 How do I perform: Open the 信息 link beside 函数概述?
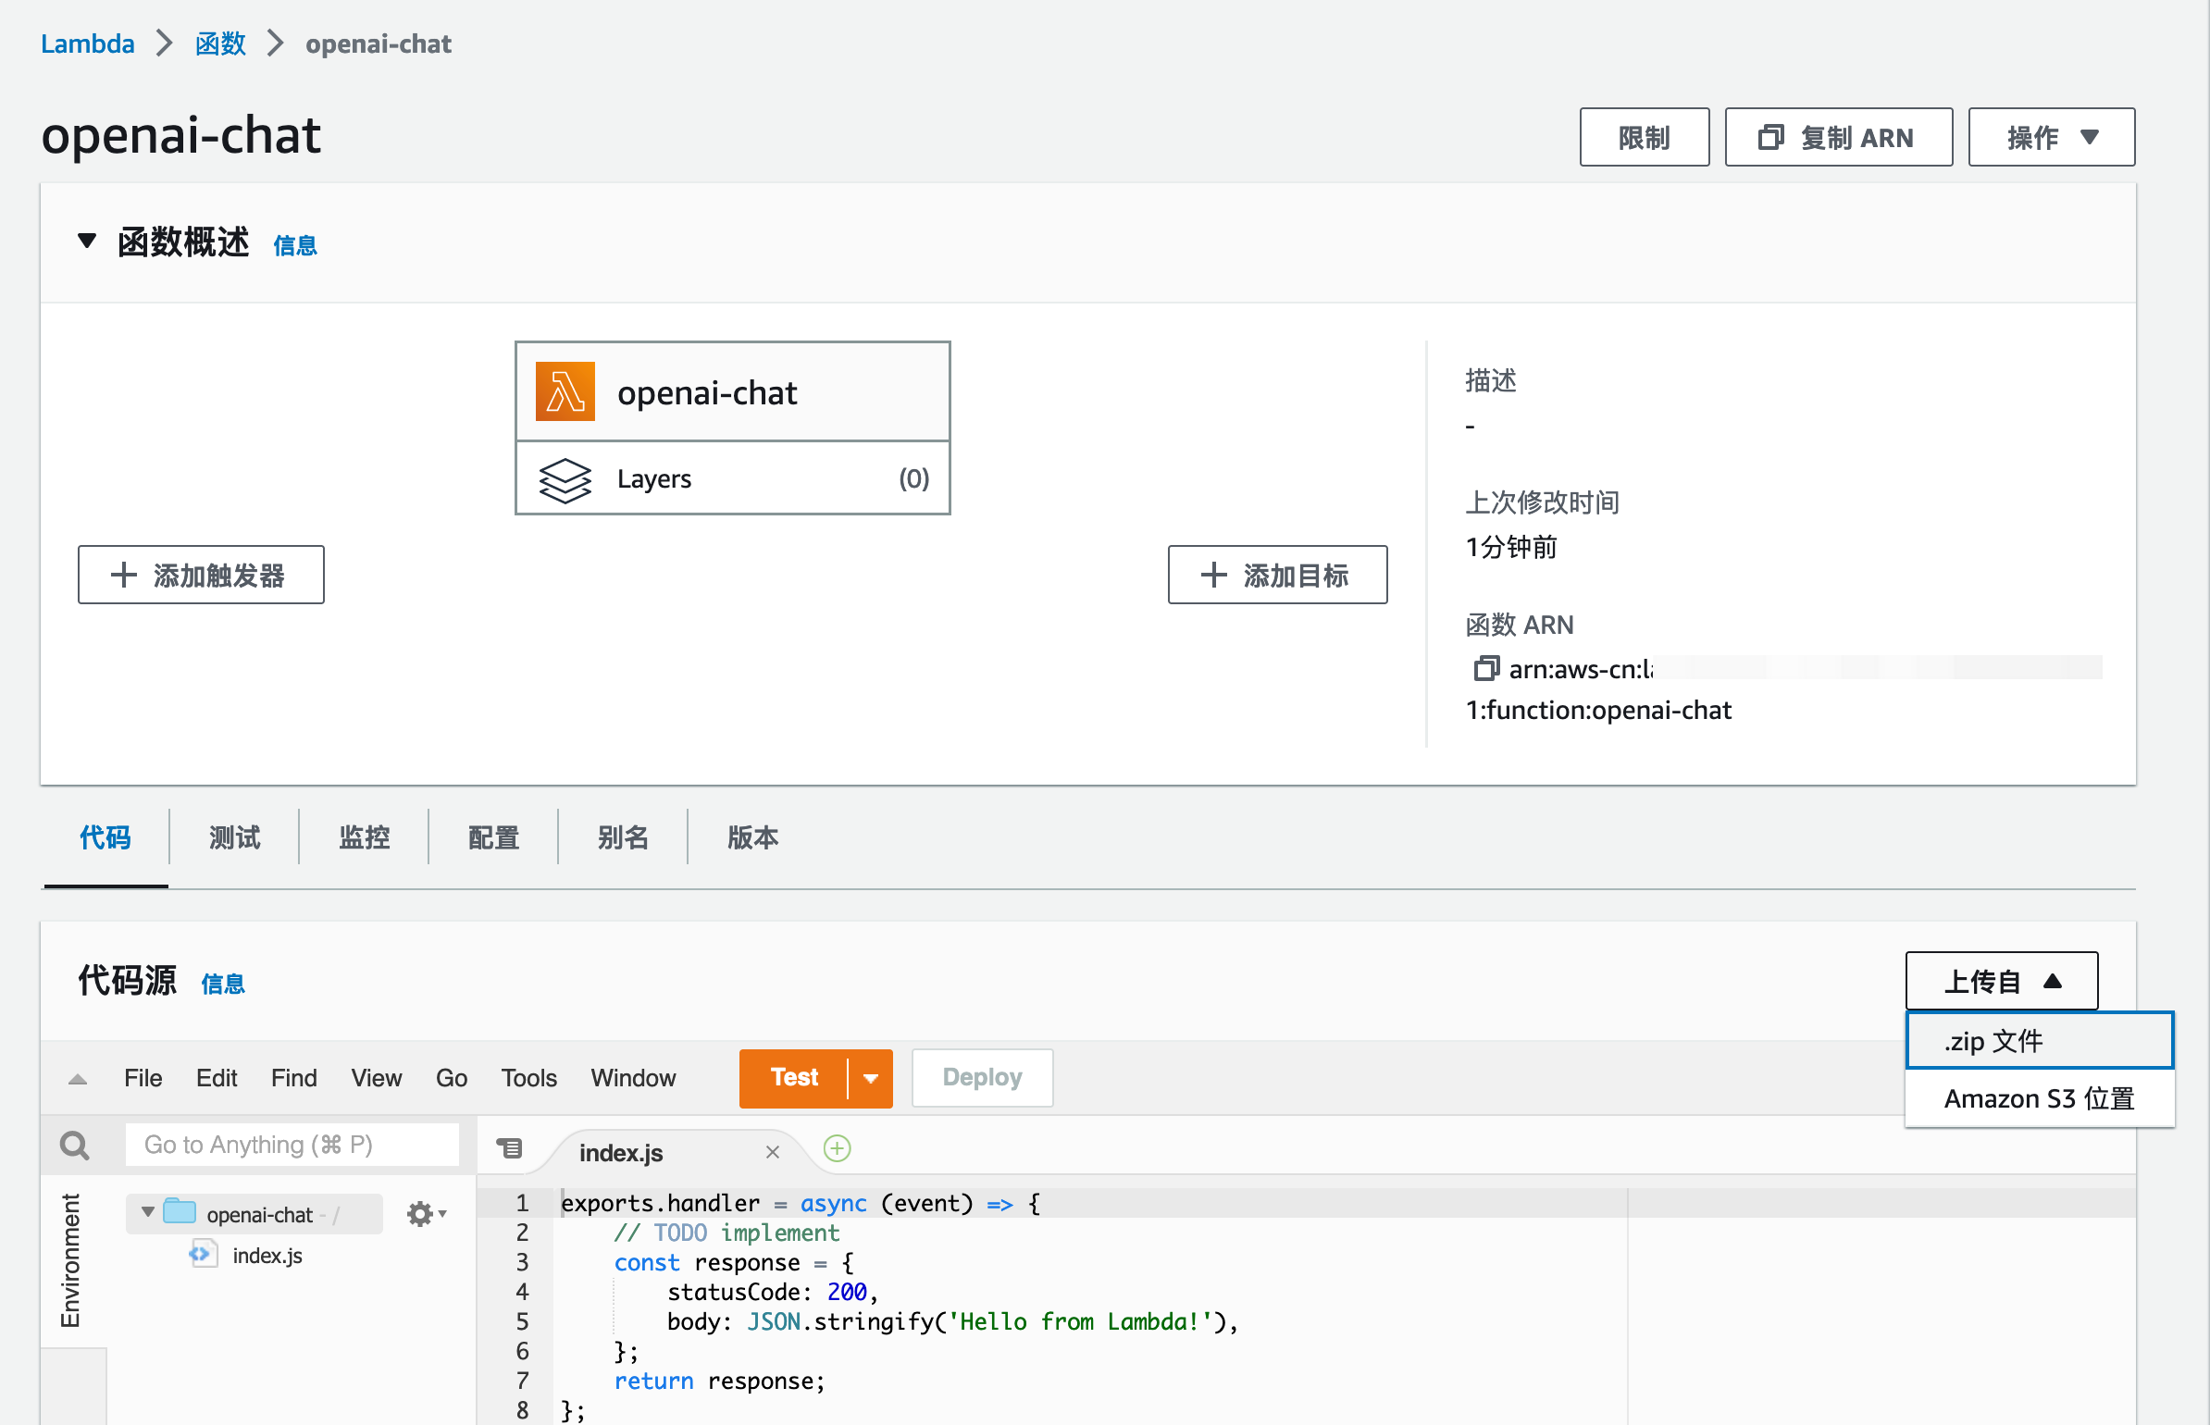tap(295, 245)
